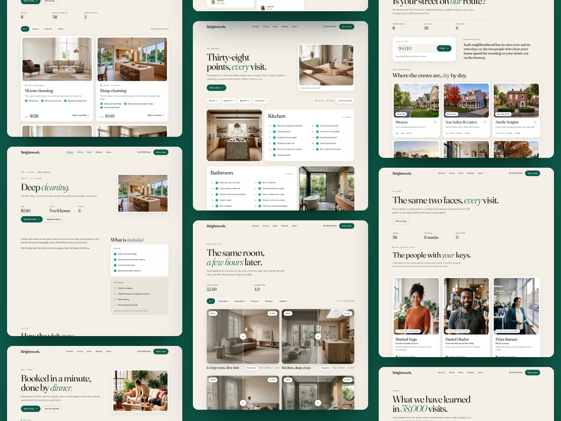This screenshot has height=421, width=561.
Task: Click the green check beside Basin and taps descaled
Action: (x=217, y=182)
